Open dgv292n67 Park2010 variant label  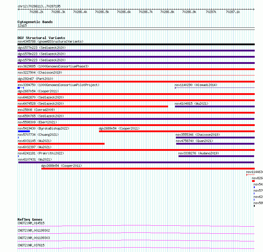[35, 79]
